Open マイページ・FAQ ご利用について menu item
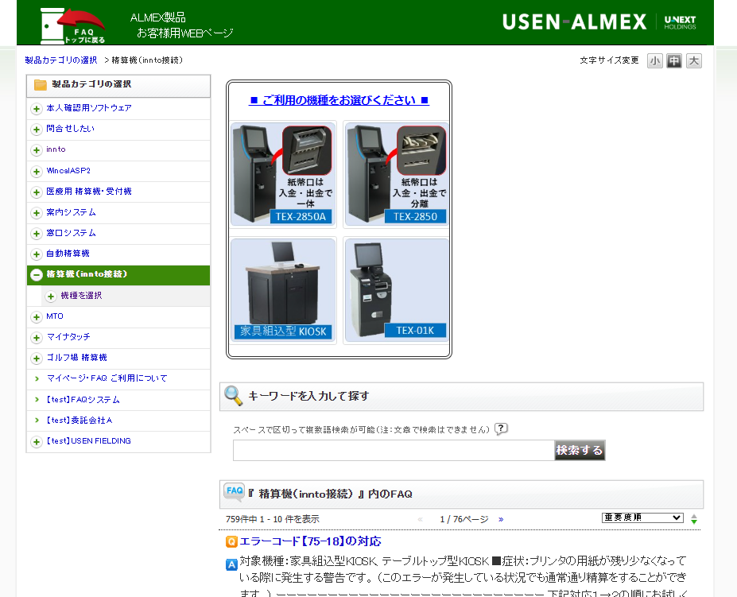737x597 pixels. 107,378
